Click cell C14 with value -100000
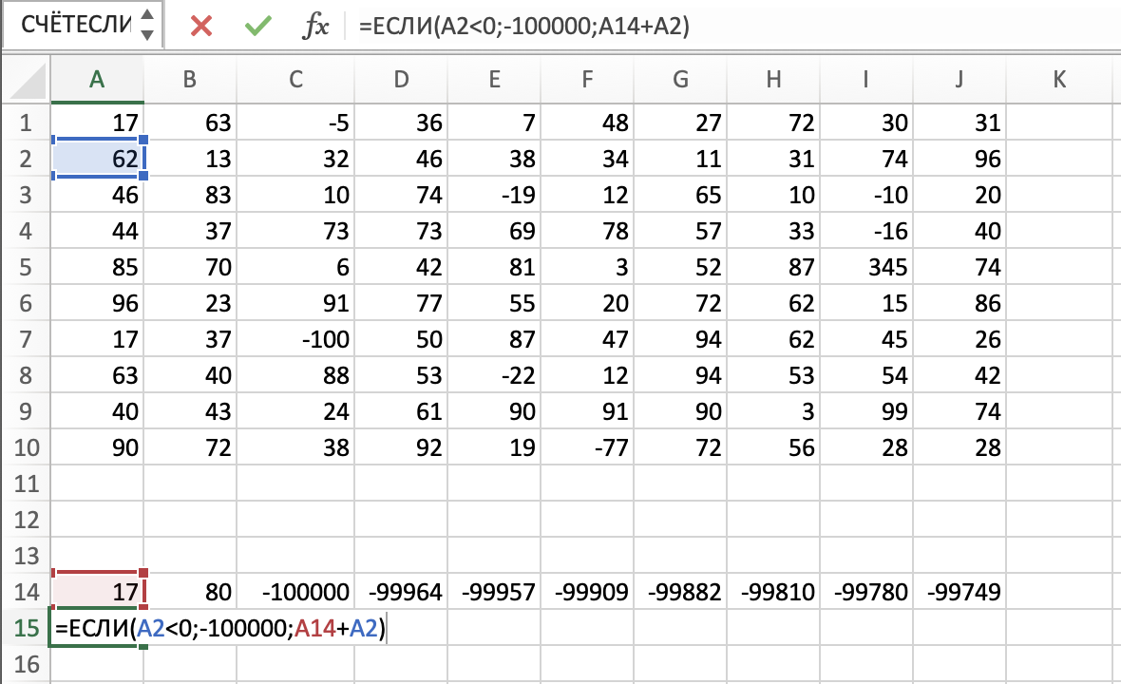1121x684 pixels. point(295,593)
